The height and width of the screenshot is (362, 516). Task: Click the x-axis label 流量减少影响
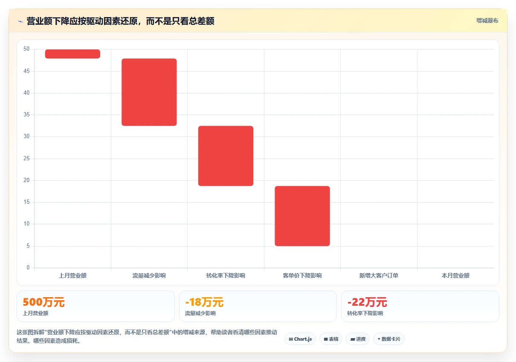[x=149, y=275]
